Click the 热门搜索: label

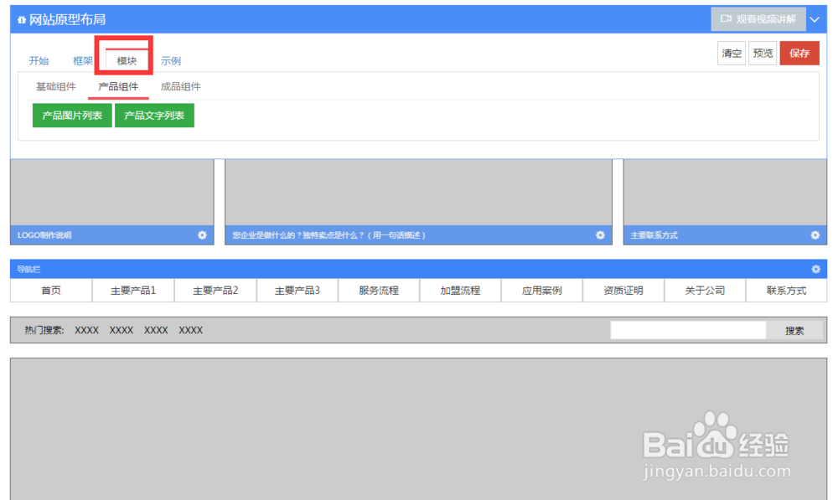click(44, 330)
